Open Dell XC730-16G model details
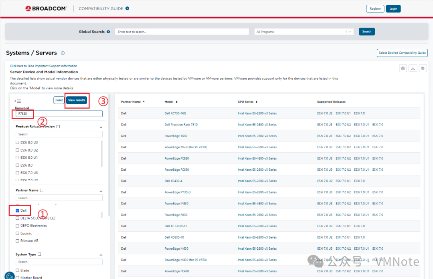 click(175, 113)
